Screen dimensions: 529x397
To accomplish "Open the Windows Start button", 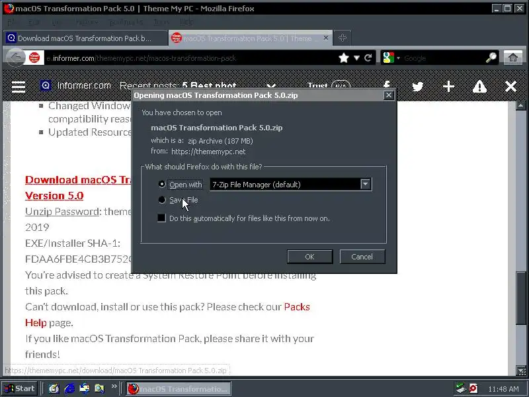I will click(19, 388).
